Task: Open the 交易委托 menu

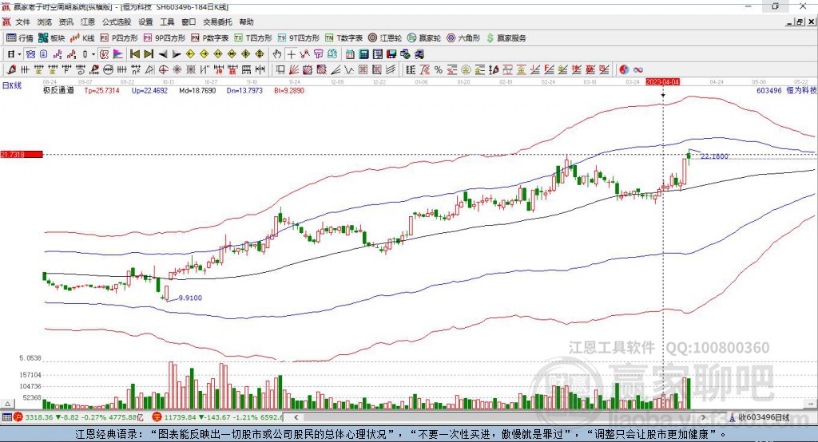Action: point(217,22)
